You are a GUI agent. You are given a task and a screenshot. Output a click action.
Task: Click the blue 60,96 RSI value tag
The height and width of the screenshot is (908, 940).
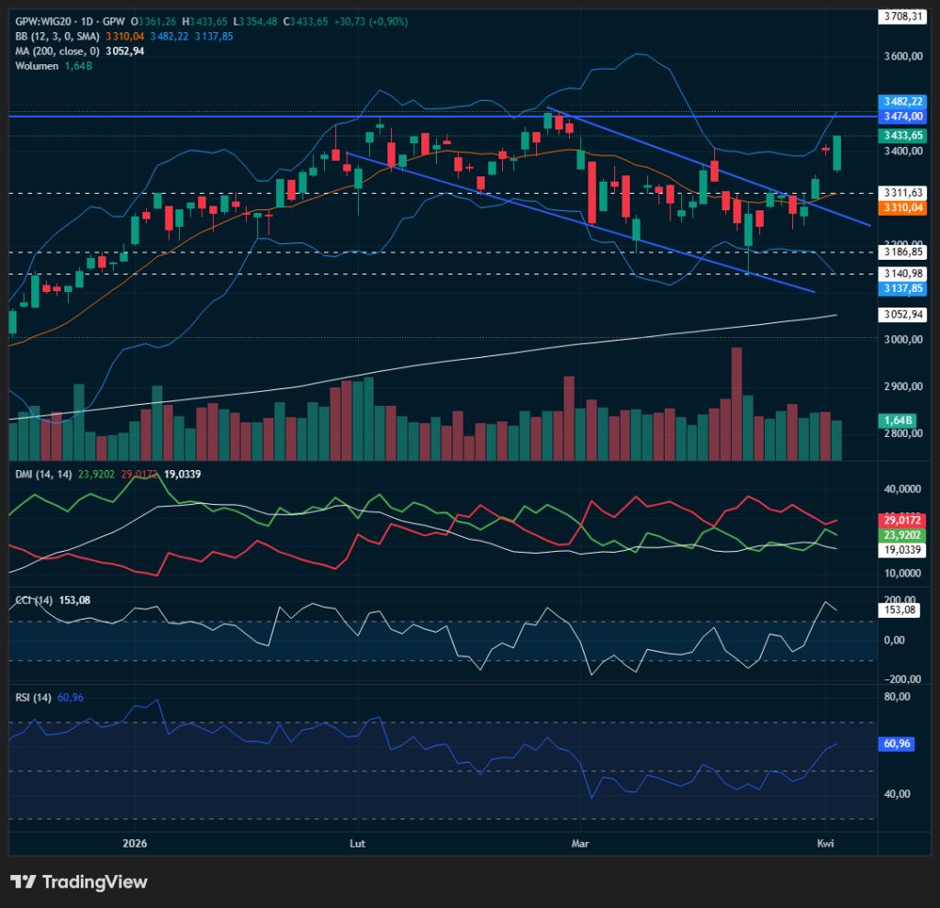point(898,745)
